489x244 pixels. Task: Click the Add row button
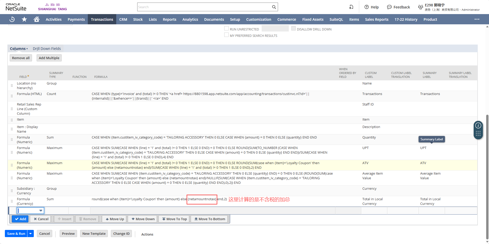click(20, 219)
